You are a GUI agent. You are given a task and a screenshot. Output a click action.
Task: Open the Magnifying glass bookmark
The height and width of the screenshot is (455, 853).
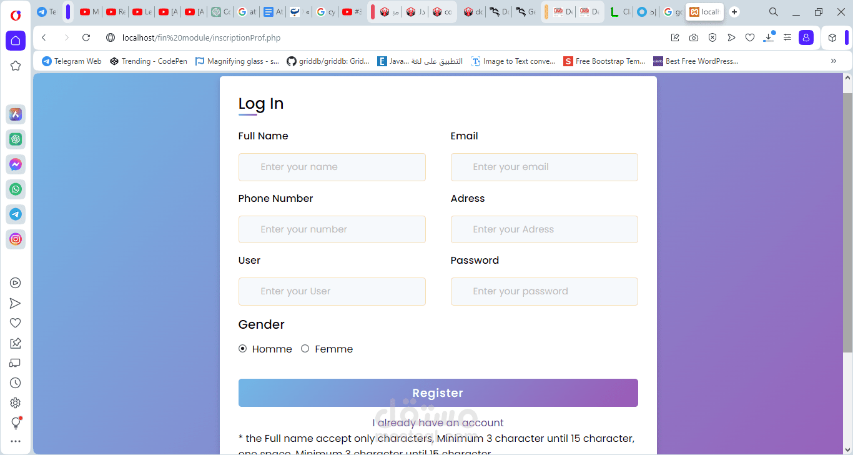coord(237,61)
